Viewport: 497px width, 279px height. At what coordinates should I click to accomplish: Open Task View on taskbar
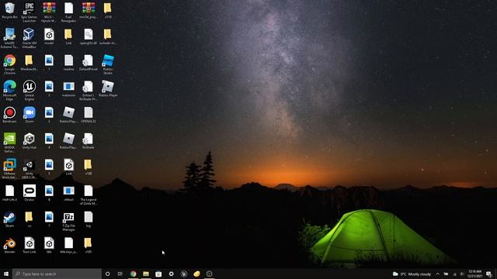coord(120,274)
